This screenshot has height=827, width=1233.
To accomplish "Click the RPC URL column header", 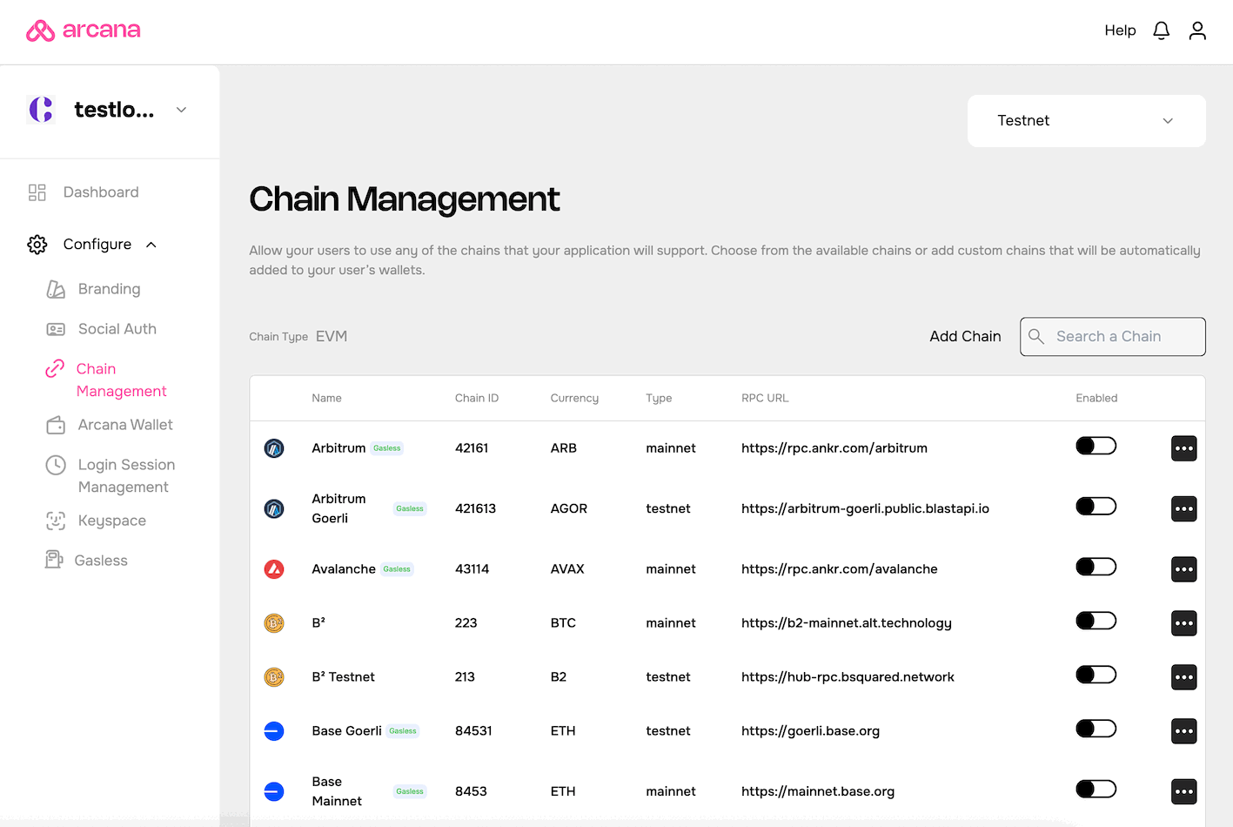I will pos(765,398).
